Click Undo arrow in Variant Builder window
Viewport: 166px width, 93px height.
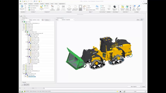coord(21,16)
